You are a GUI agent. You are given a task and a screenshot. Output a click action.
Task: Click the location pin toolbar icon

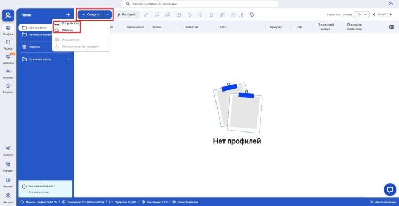(201, 15)
